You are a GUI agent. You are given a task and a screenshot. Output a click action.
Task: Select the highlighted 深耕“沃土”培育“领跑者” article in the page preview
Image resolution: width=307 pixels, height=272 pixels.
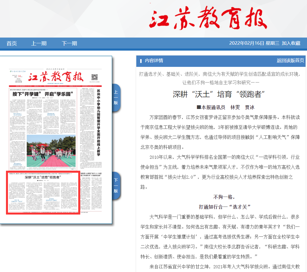[43, 193]
